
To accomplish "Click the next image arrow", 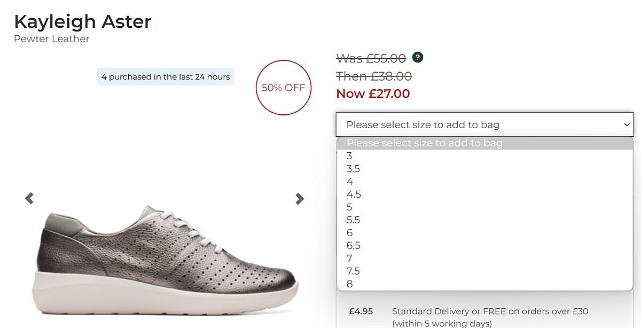I will click(x=300, y=199).
